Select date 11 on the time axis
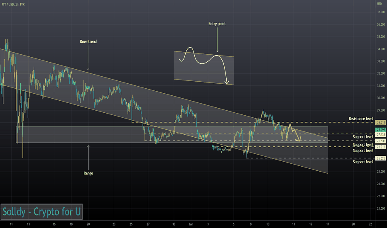This screenshot has width=387, height=228. tap(11, 224)
